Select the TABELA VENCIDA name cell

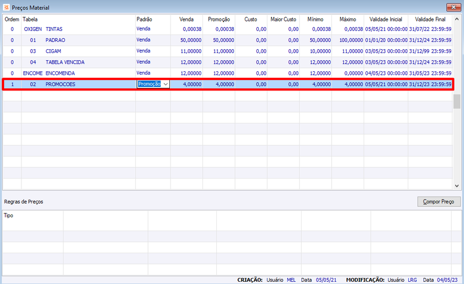[x=65, y=62]
